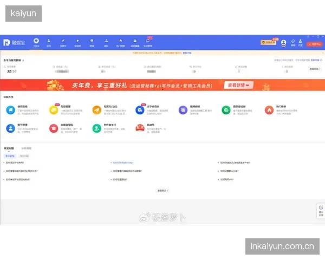Viewport: 325px width, 260px height.
Task: Click the red pill button in header
Action: 314,44
